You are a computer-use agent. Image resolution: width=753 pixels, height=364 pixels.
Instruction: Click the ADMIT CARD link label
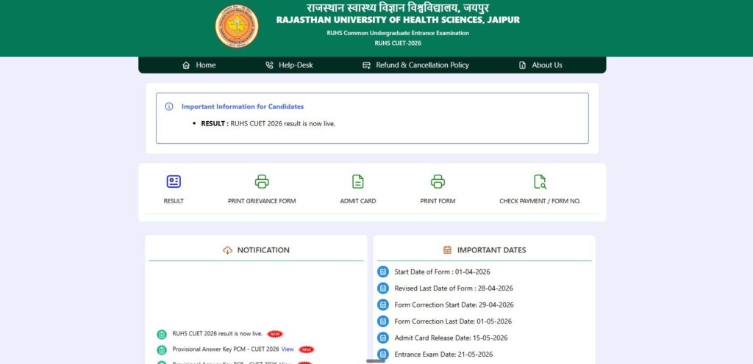(x=358, y=201)
